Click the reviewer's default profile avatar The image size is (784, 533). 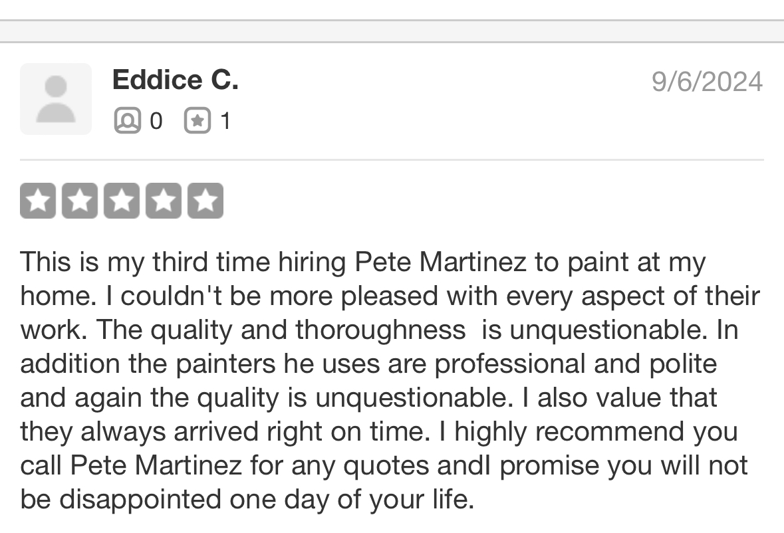coord(56,99)
